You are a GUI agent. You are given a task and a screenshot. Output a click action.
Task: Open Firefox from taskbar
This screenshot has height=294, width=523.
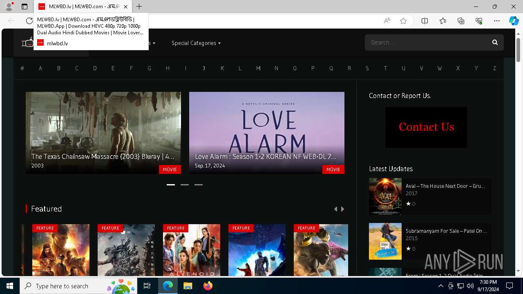[208, 286]
